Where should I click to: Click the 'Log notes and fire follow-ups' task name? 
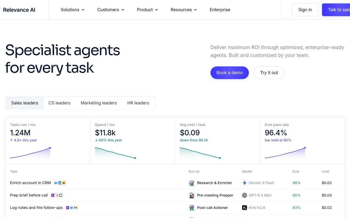point(36,208)
